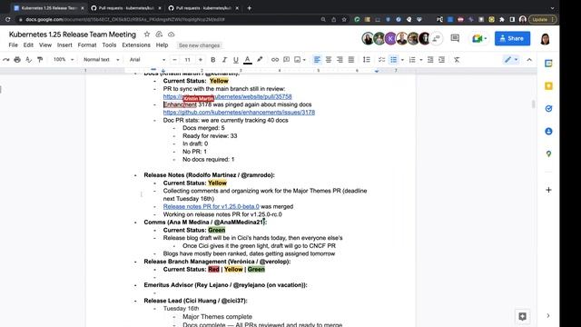
Task: Decrease font size with minus button
Action: (174, 60)
